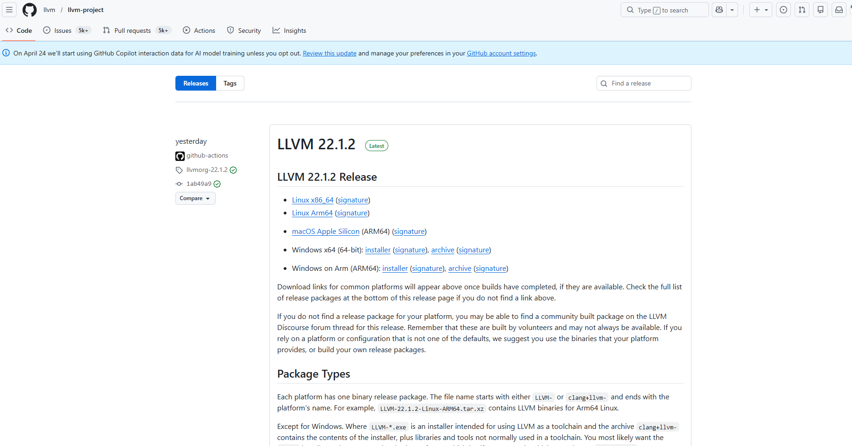Click the LLVM-22.1.2-Linux-ARM64.tar.xz code text
The height and width of the screenshot is (446, 852).
432,409
